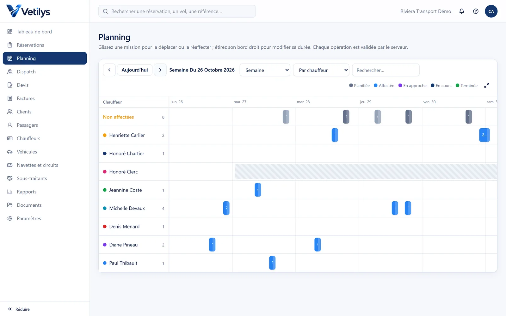Collapse the sidebar with Réduire

click(19, 309)
